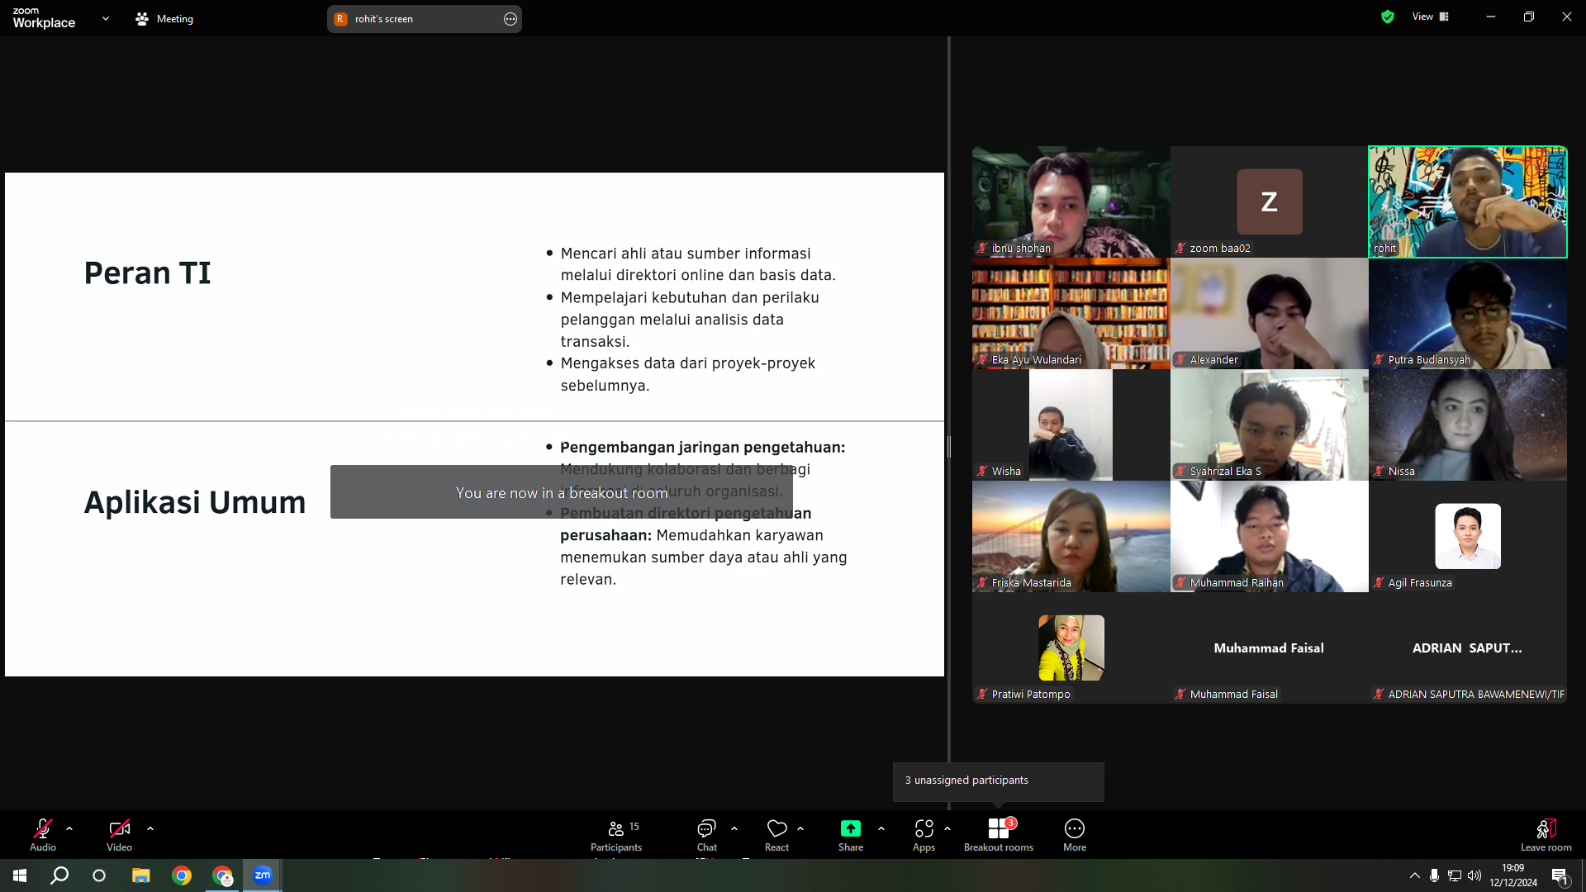Click Putra Budiansyah's video tile
1586x892 pixels.
click(x=1468, y=314)
